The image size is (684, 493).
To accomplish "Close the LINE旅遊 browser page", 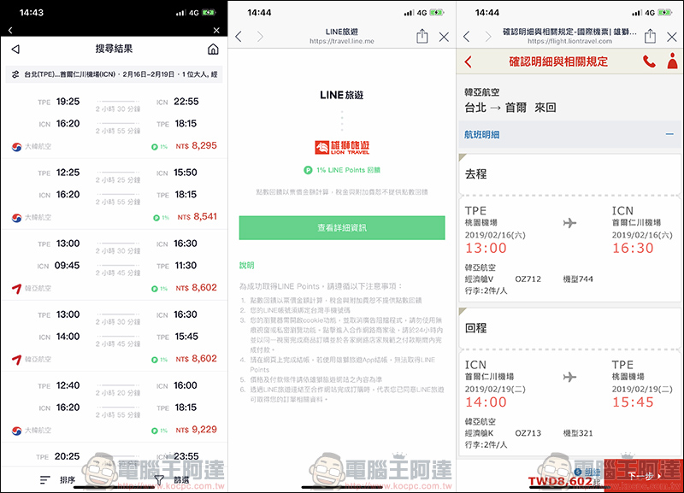I will click(x=444, y=37).
